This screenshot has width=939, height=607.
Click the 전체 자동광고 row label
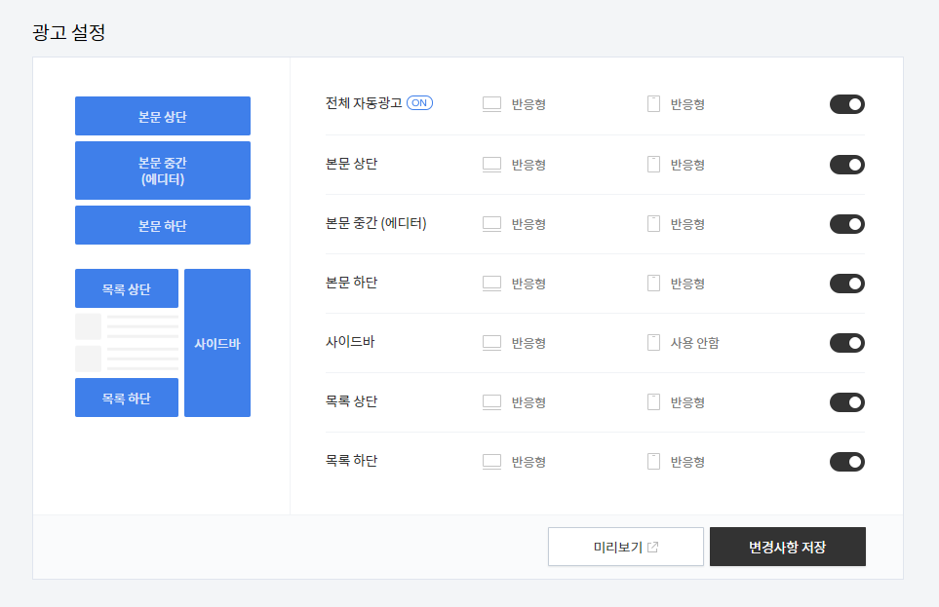[364, 103]
